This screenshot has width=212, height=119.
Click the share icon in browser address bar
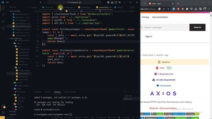point(164,9)
